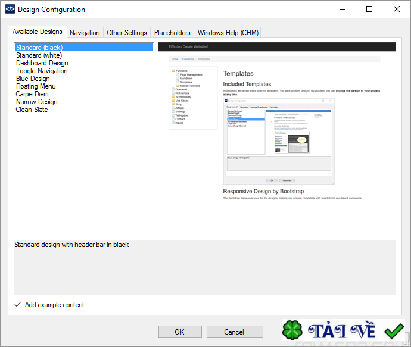
Task: Select the Placeholders tab
Action: 172,33
